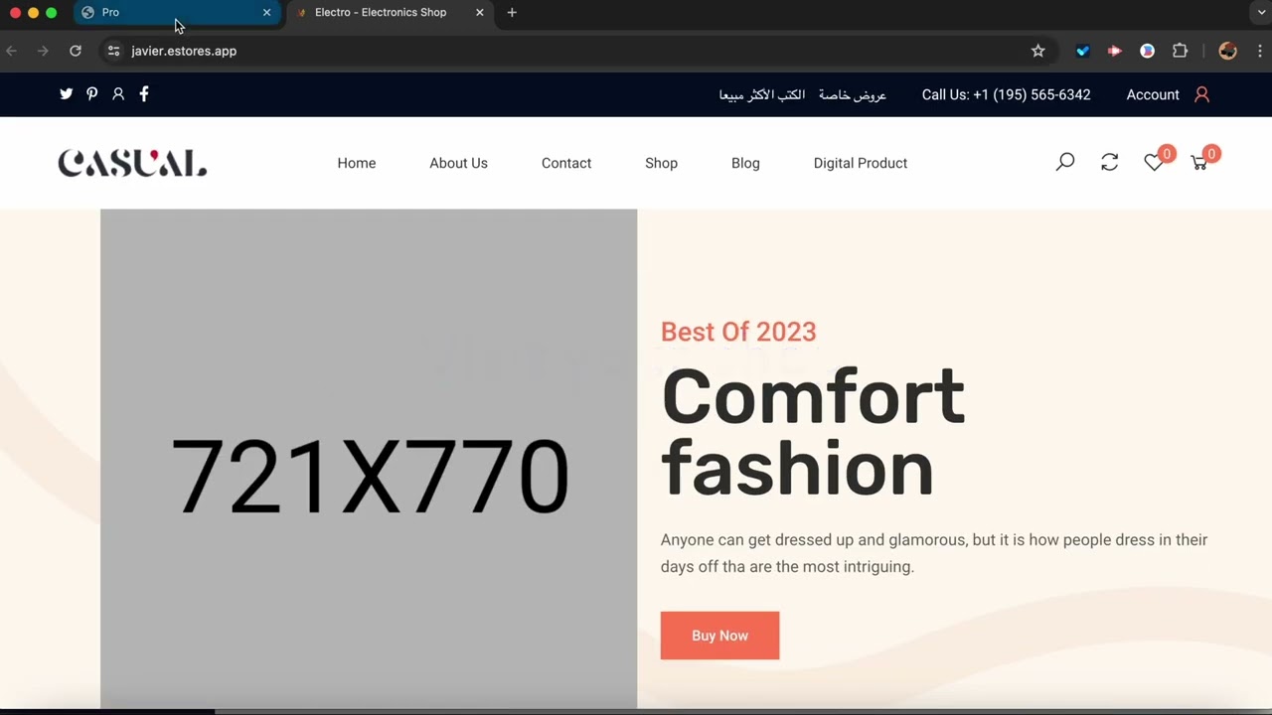
Task: Open the Pinterest social icon
Action: pyautogui.click(x=91, y=94)
